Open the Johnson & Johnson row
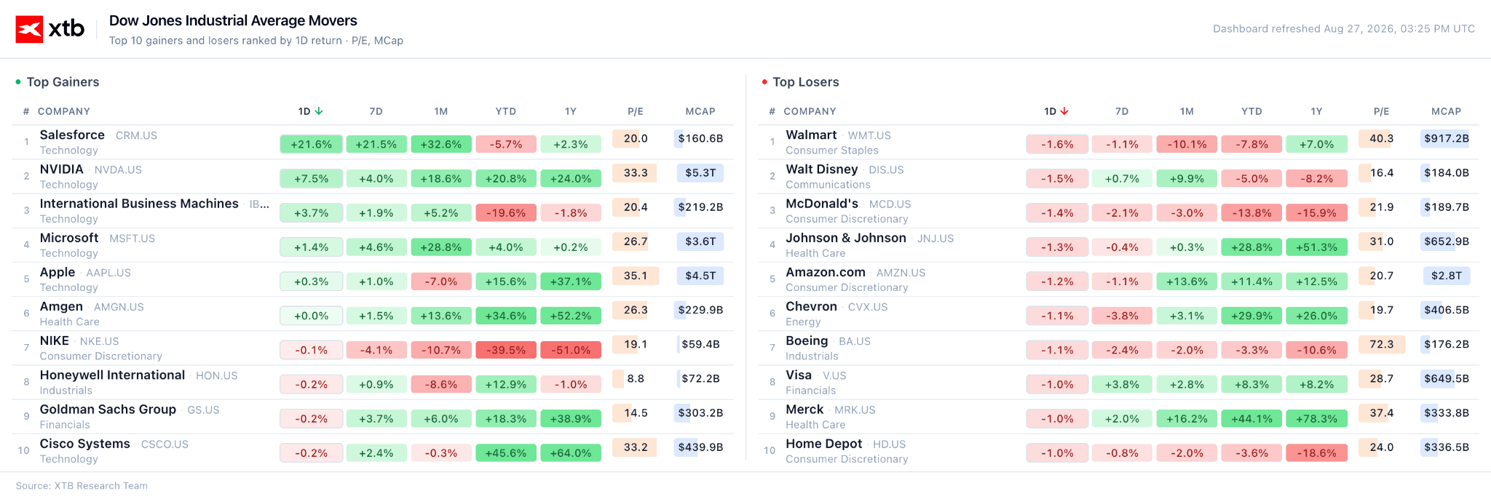Screen dimensions: 1491x499 1118,245
